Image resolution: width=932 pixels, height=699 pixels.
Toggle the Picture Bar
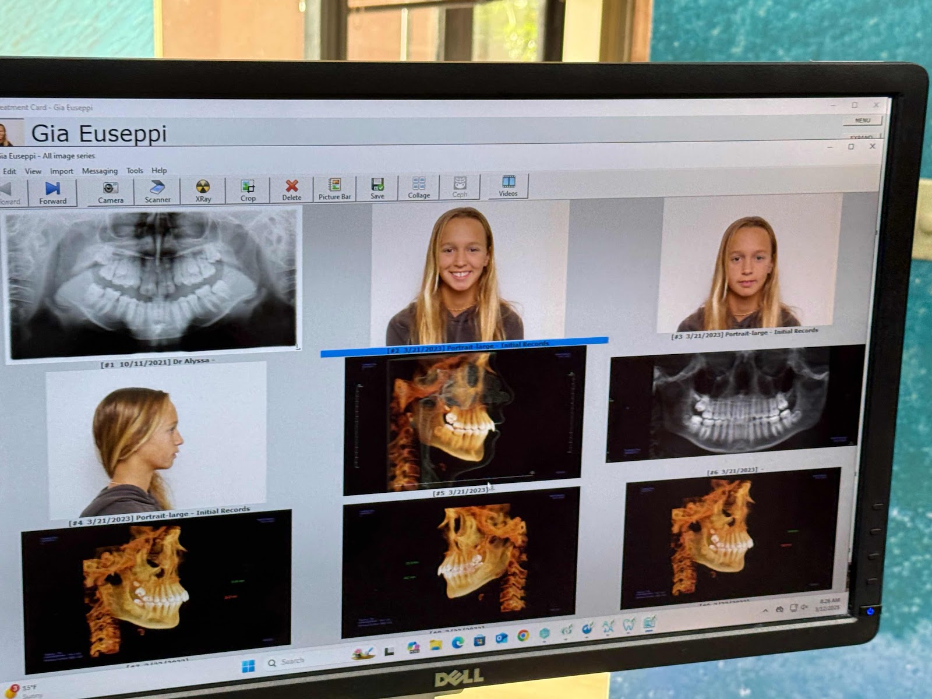[x=334, y=189]
